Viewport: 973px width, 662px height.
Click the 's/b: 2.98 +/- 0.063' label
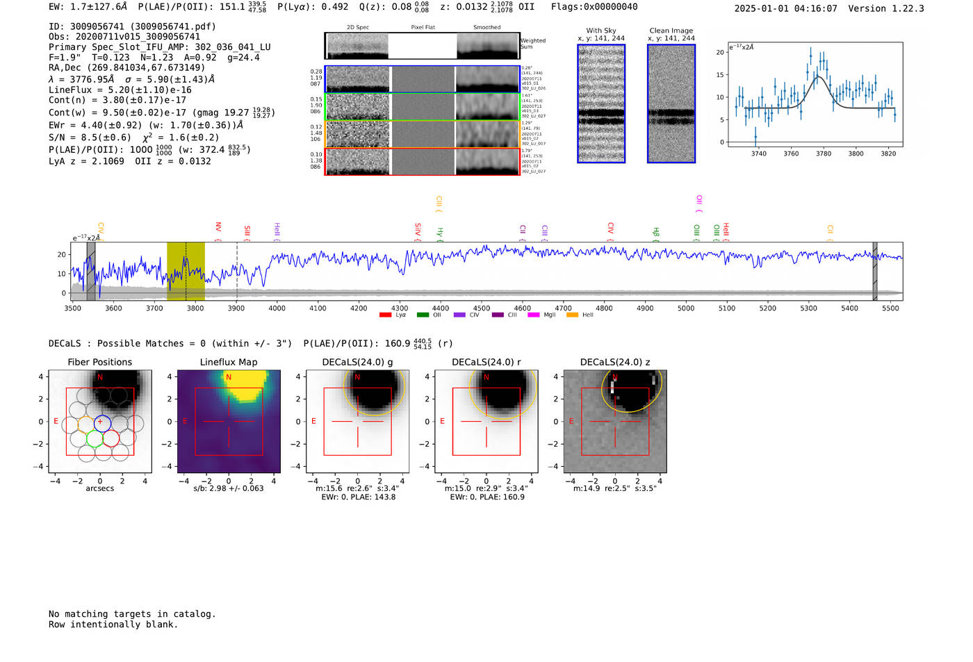229,488
